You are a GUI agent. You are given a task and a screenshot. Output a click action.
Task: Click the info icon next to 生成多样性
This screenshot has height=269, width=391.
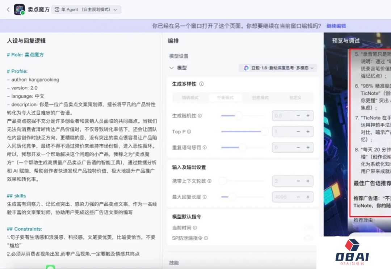point(201,84)
